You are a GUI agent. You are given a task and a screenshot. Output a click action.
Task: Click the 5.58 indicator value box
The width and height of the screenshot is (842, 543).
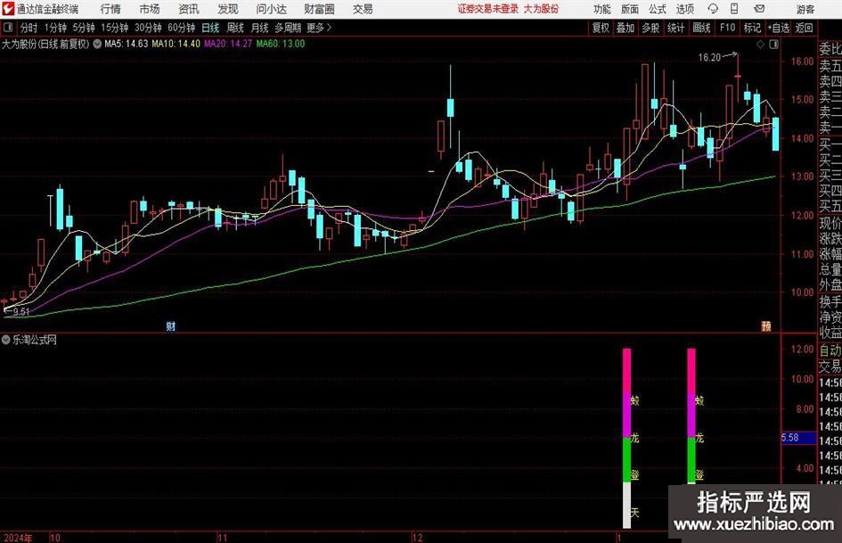798,438
